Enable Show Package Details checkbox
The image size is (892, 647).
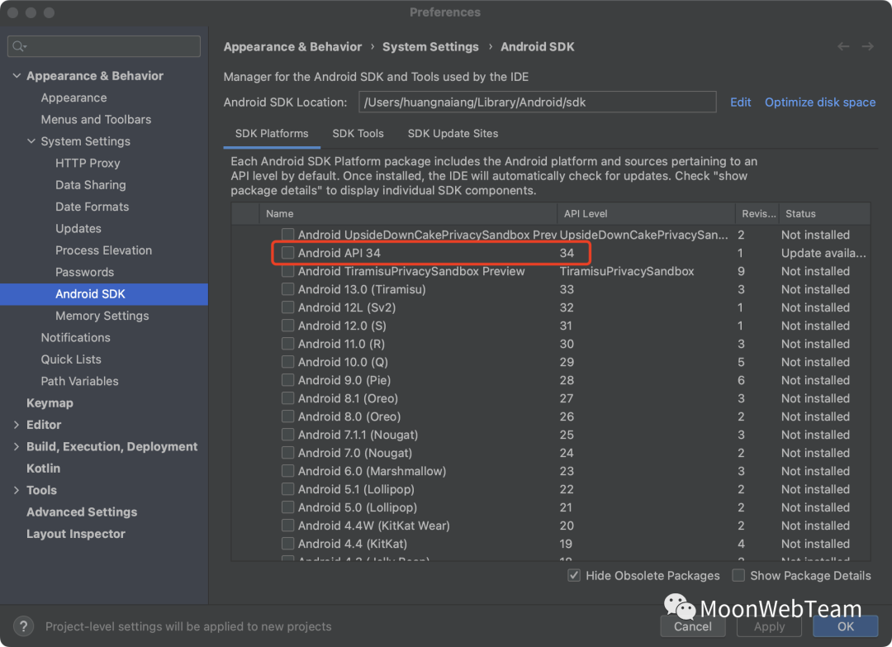[x=738, y=575]
